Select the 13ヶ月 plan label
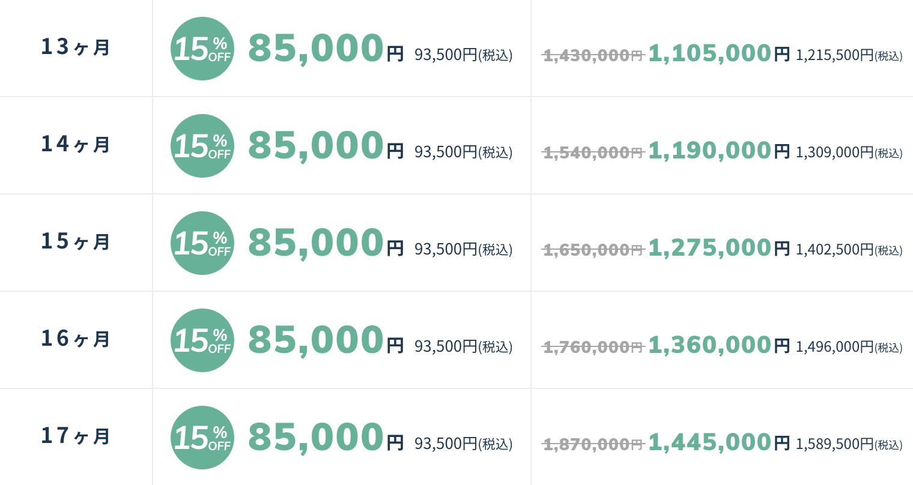This screenshot has width=913, height=485. tap(76, 47)
